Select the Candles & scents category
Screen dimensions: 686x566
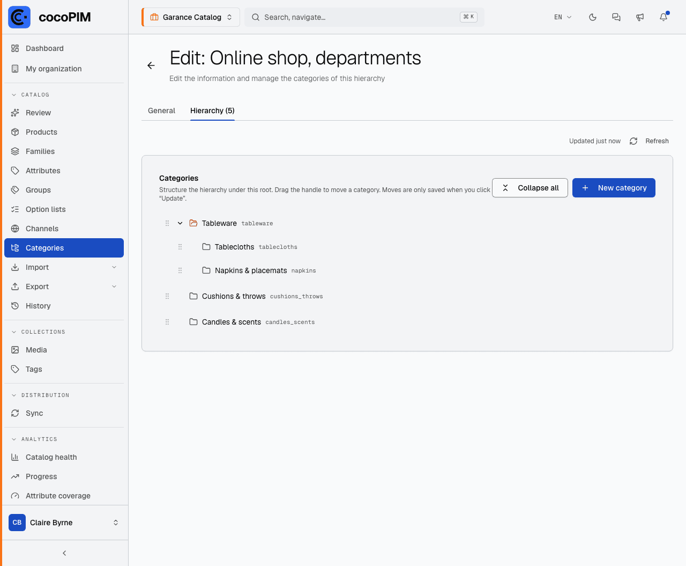click(x=232, y=322)
